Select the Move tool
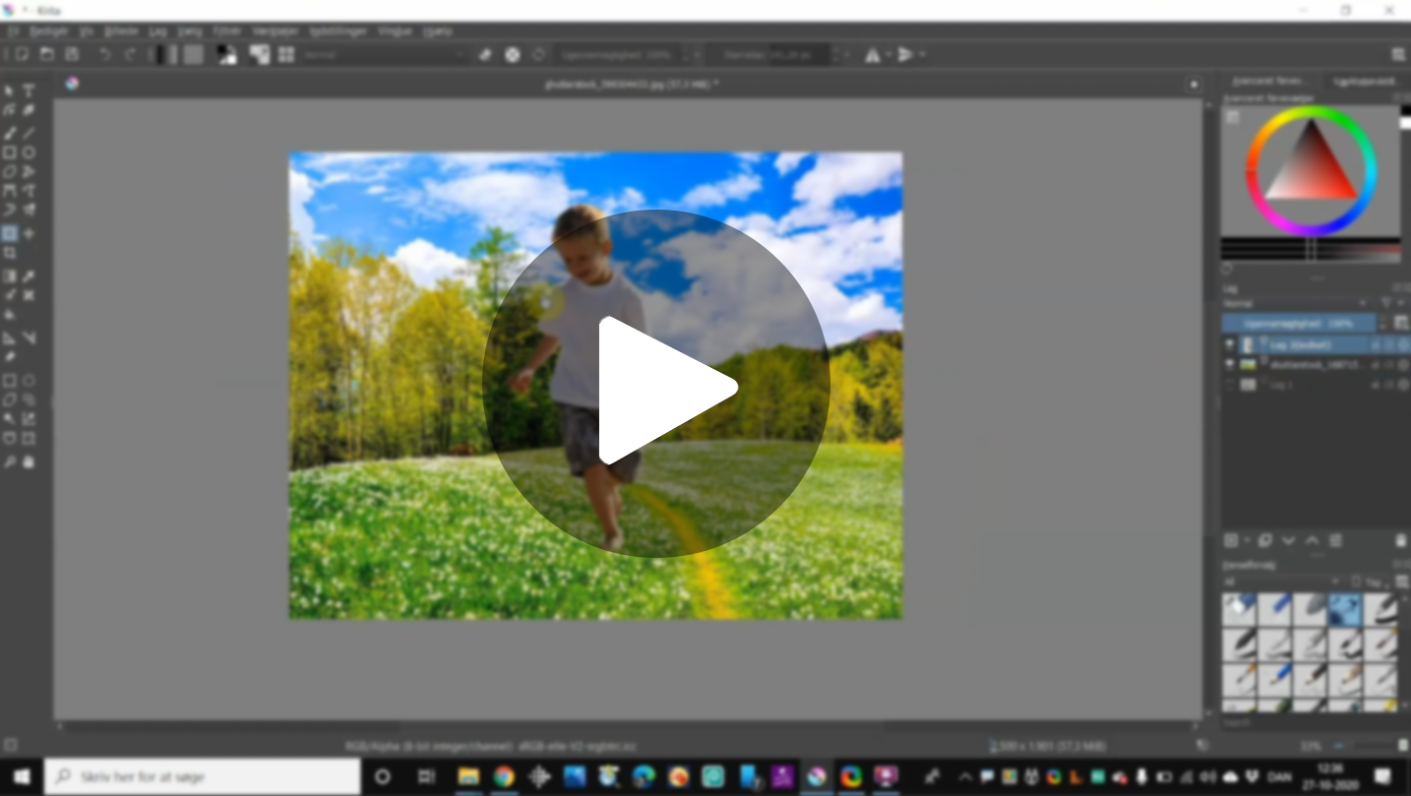 pos(29,234)
